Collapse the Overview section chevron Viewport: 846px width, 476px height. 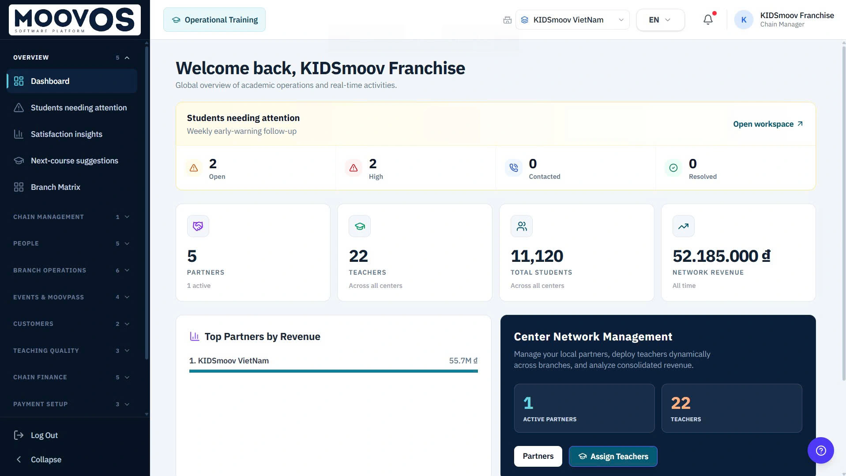127,58
